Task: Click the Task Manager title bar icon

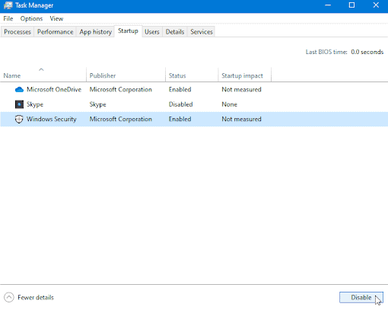Action: (8, 5)
